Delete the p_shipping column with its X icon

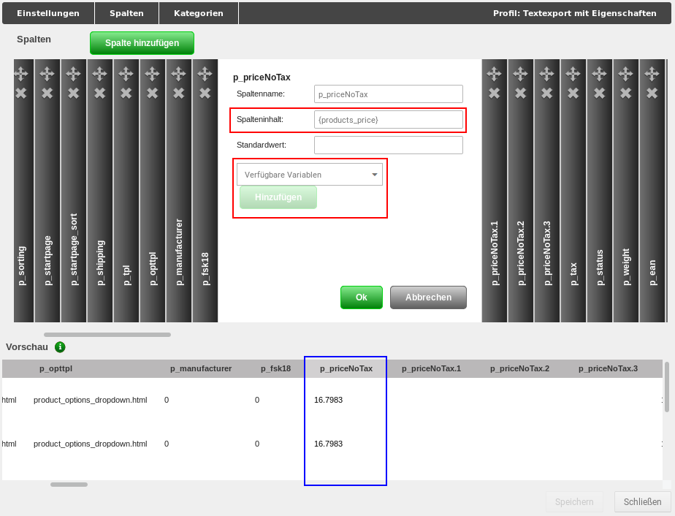(x=99, y=94)
